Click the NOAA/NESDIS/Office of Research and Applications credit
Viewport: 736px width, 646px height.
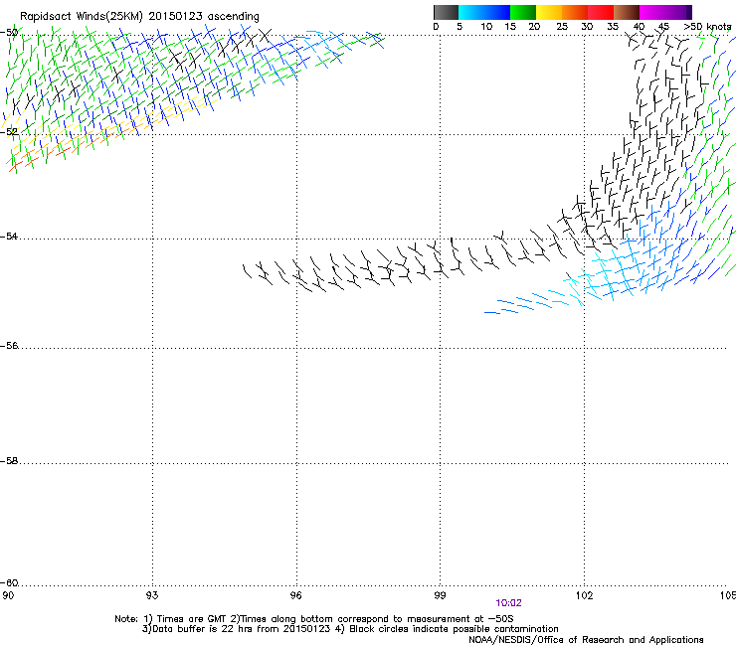coord(586,640)
